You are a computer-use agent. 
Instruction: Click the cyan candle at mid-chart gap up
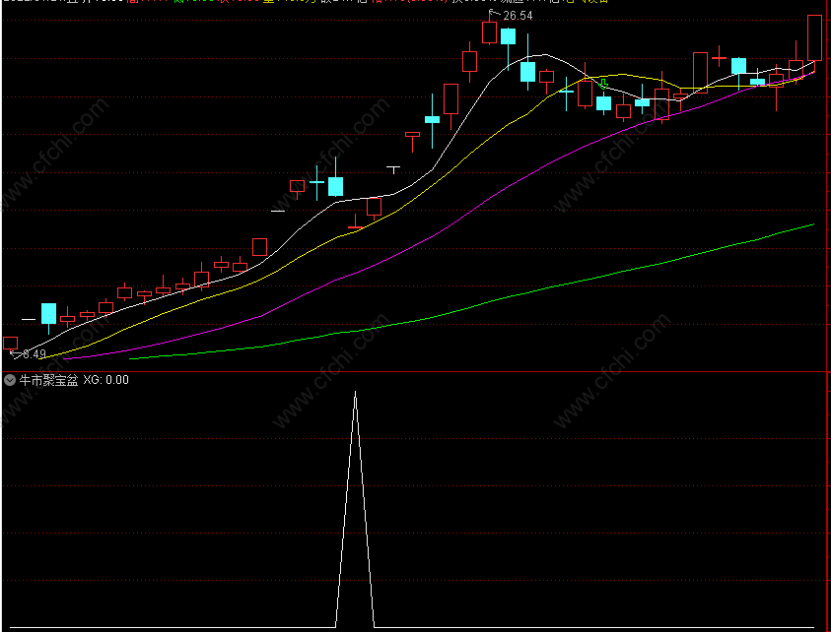[x=335, y=186]
